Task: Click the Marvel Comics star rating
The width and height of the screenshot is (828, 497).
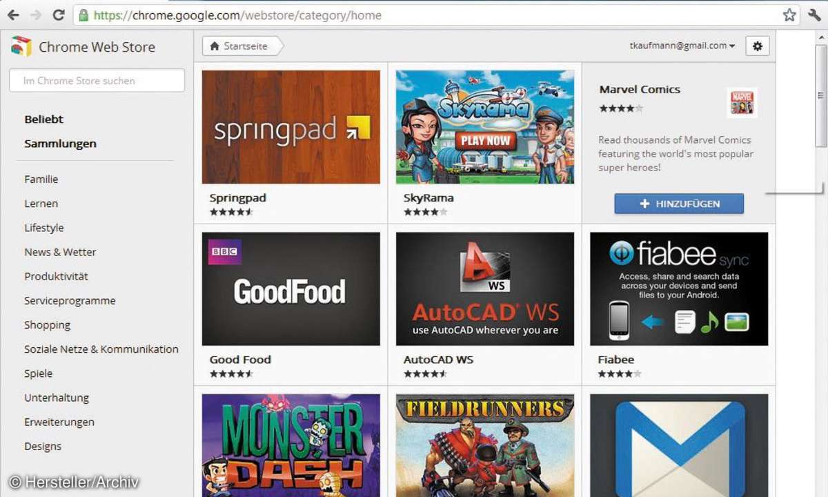Action: (x=621, y=108)
